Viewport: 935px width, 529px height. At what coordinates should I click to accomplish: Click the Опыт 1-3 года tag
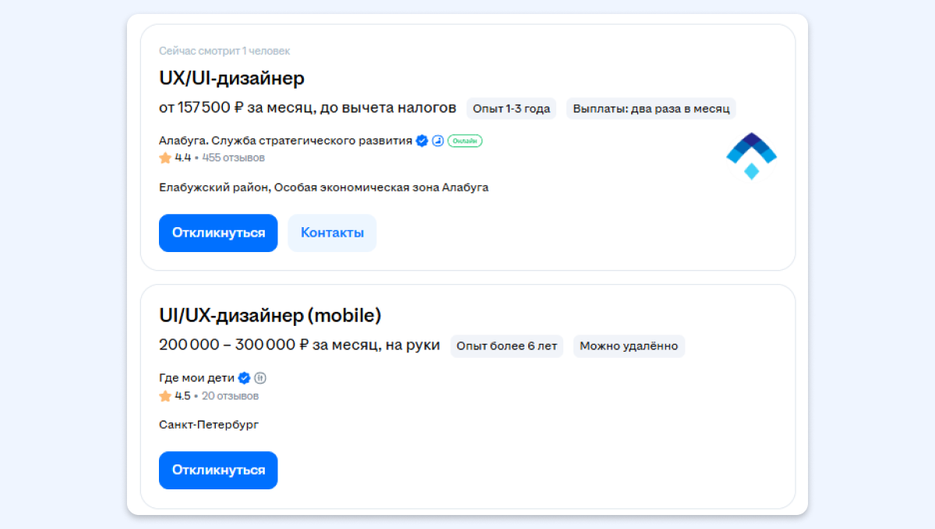[511, 108]
